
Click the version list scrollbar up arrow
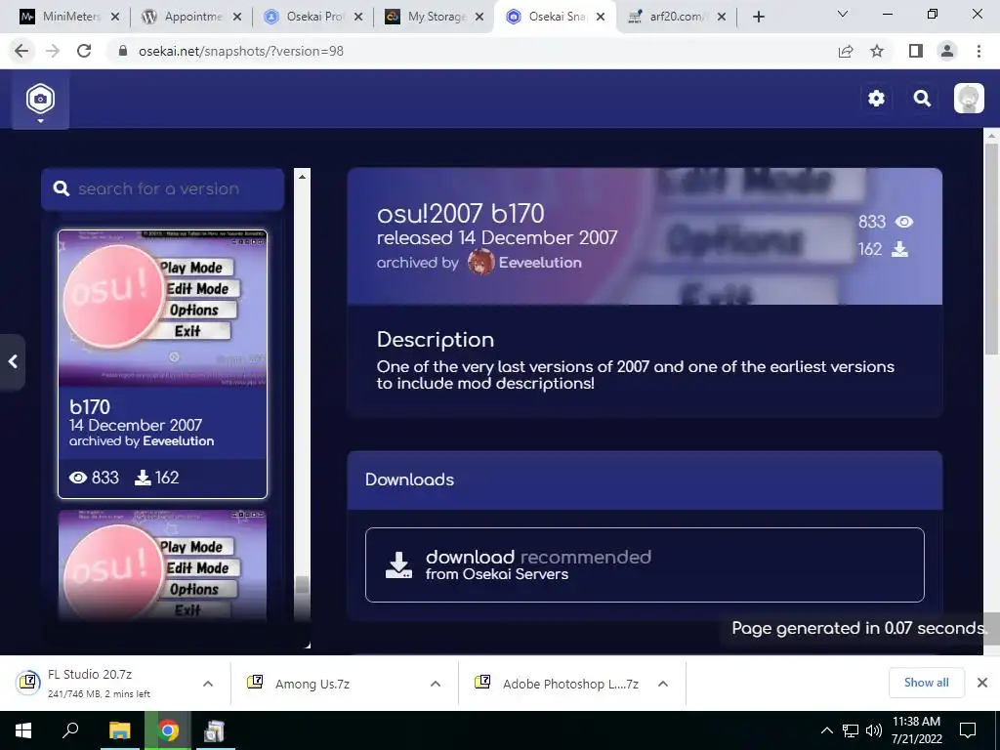(x=303, y=176)
